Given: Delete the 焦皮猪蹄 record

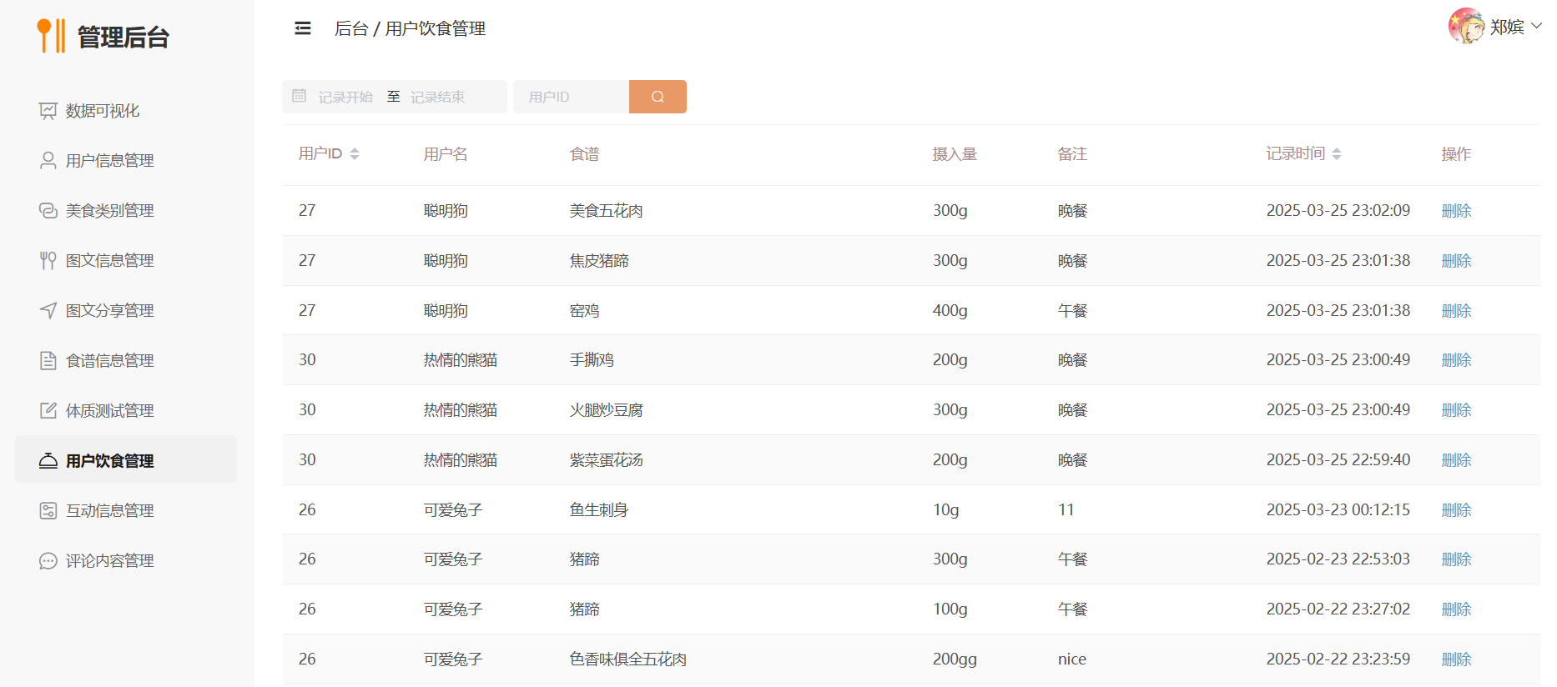Looking at the screenshot, I should [1456, 261].
